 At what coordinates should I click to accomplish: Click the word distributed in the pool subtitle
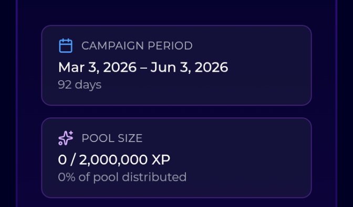pyautogui.click(x=154, y=177)
